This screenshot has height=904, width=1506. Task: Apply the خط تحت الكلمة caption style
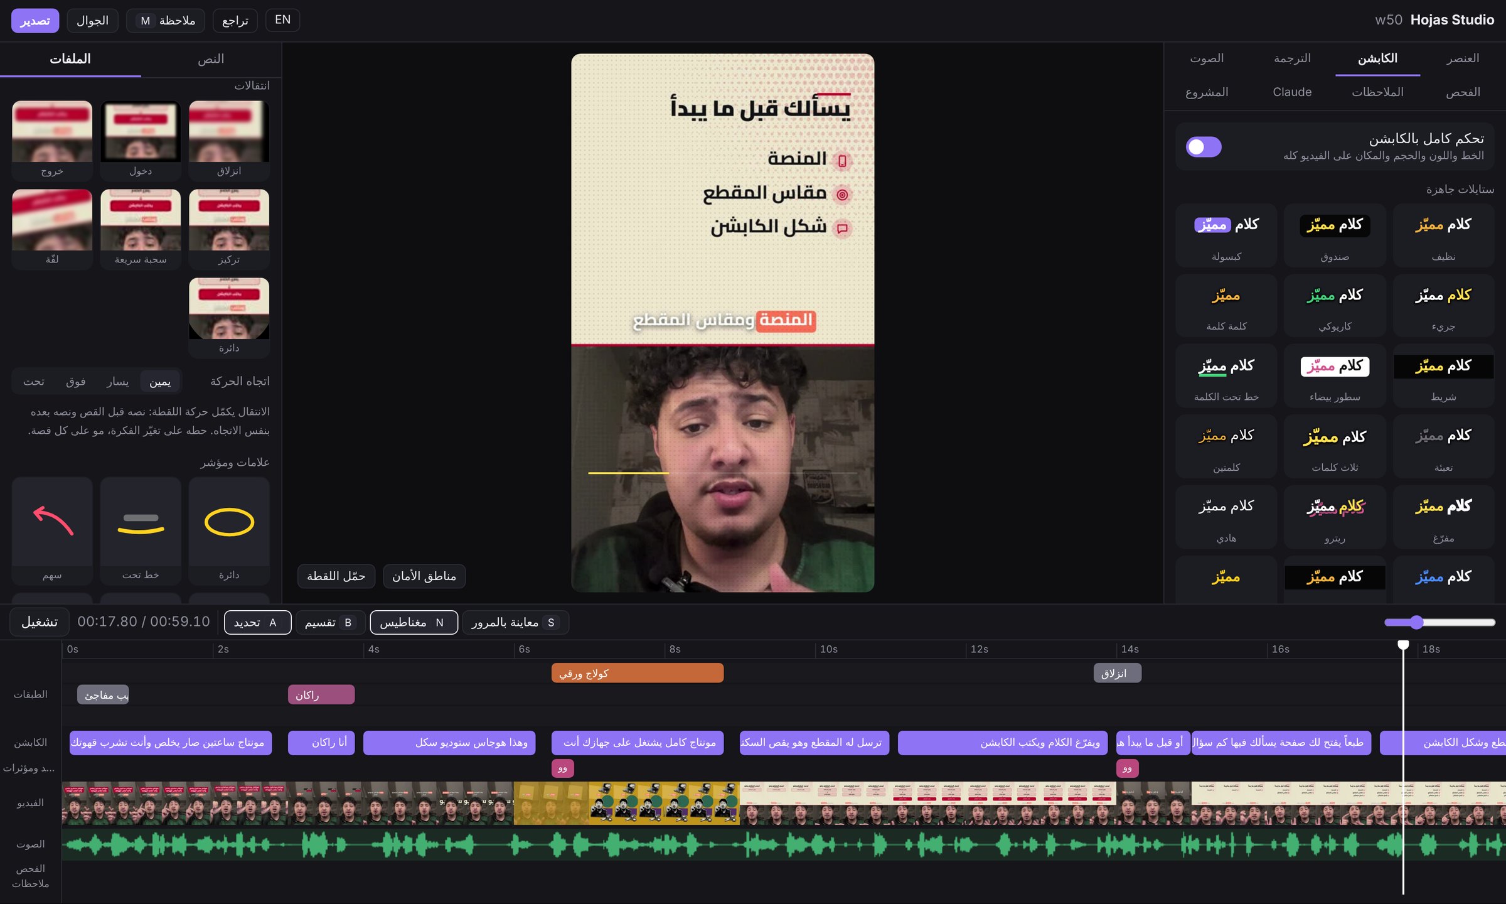click(1226, 377)
